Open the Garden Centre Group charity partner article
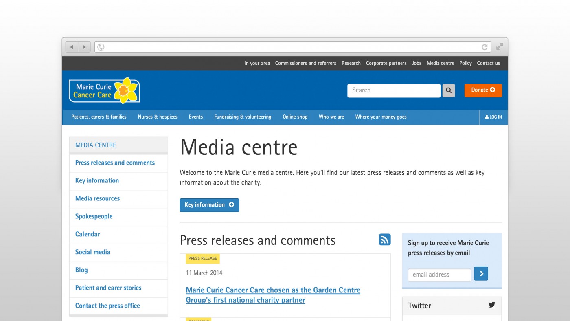 tap(273, 295)
